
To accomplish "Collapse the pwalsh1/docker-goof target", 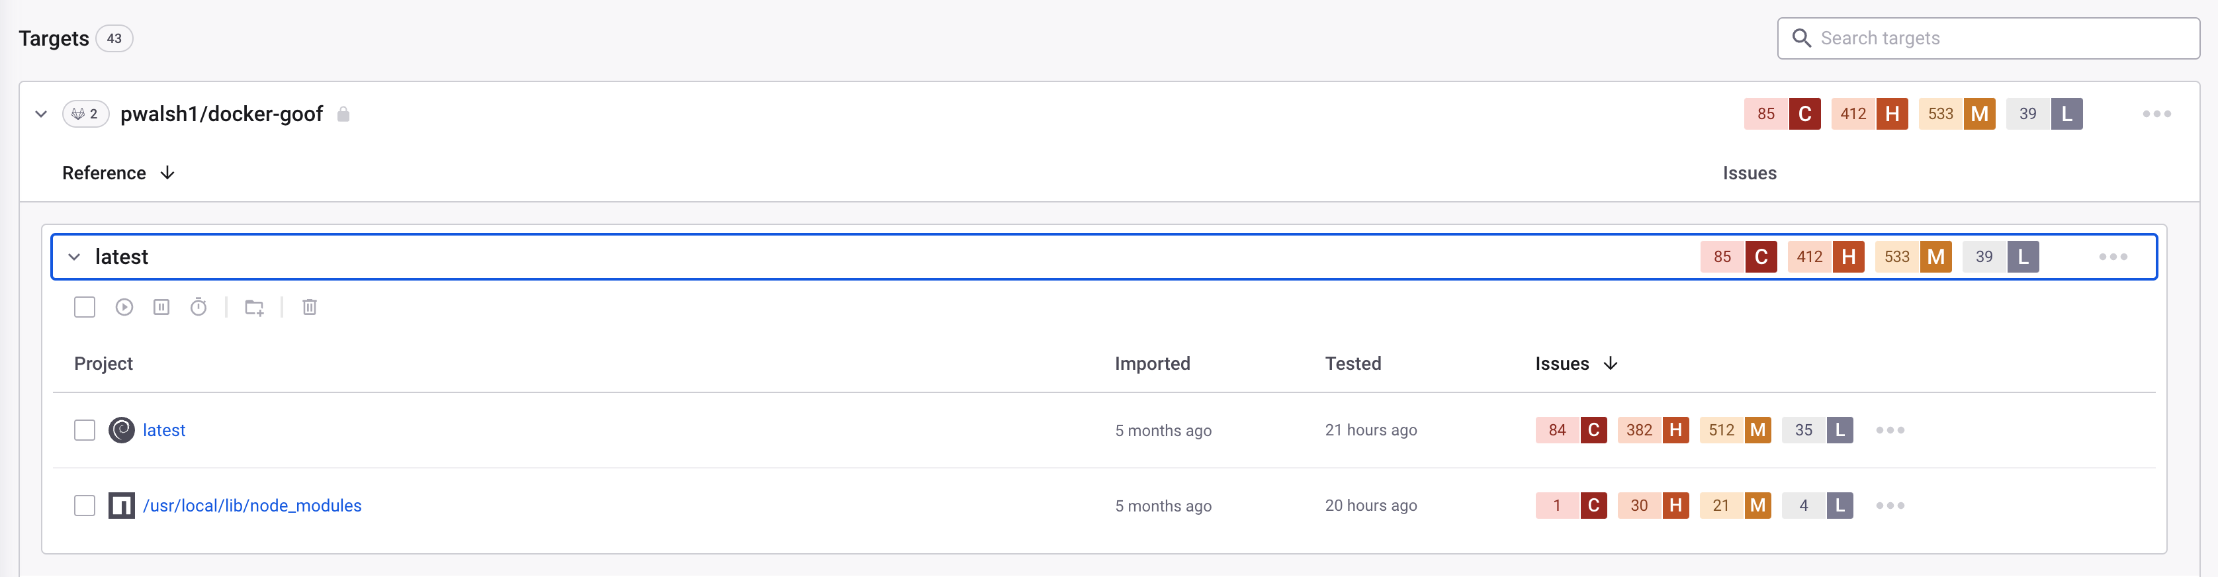I will click(x=40, y=114).
